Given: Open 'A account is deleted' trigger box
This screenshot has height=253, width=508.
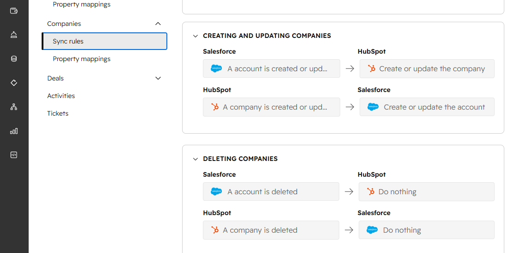Looking at the screenshot, I should (x=271, y=191).
